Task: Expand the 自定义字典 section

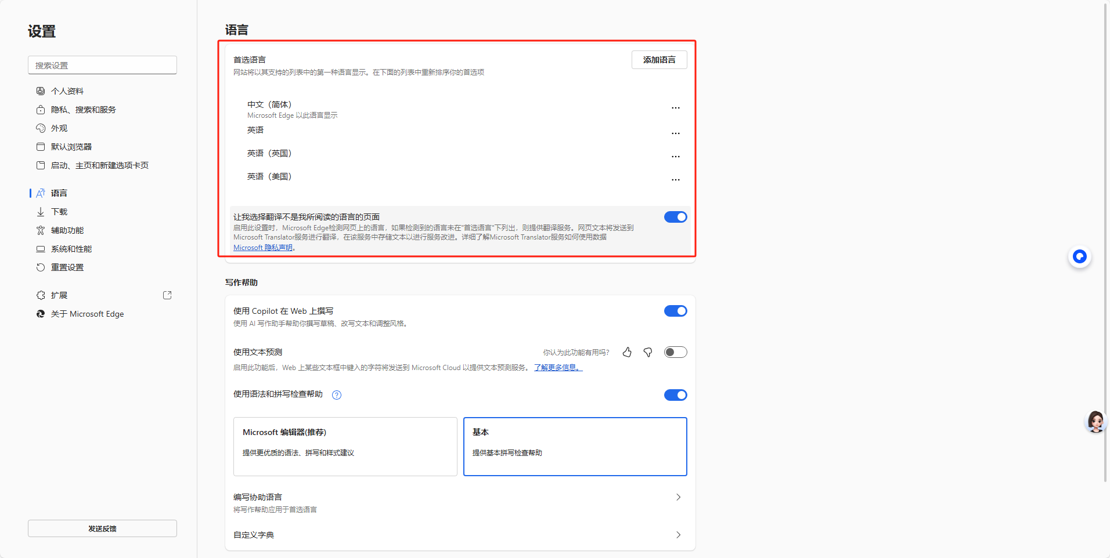Action: click(x=678, y=534)
